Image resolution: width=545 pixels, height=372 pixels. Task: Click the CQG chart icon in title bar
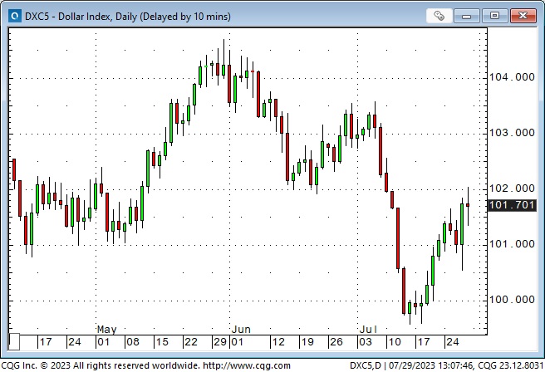pos(15,16)
